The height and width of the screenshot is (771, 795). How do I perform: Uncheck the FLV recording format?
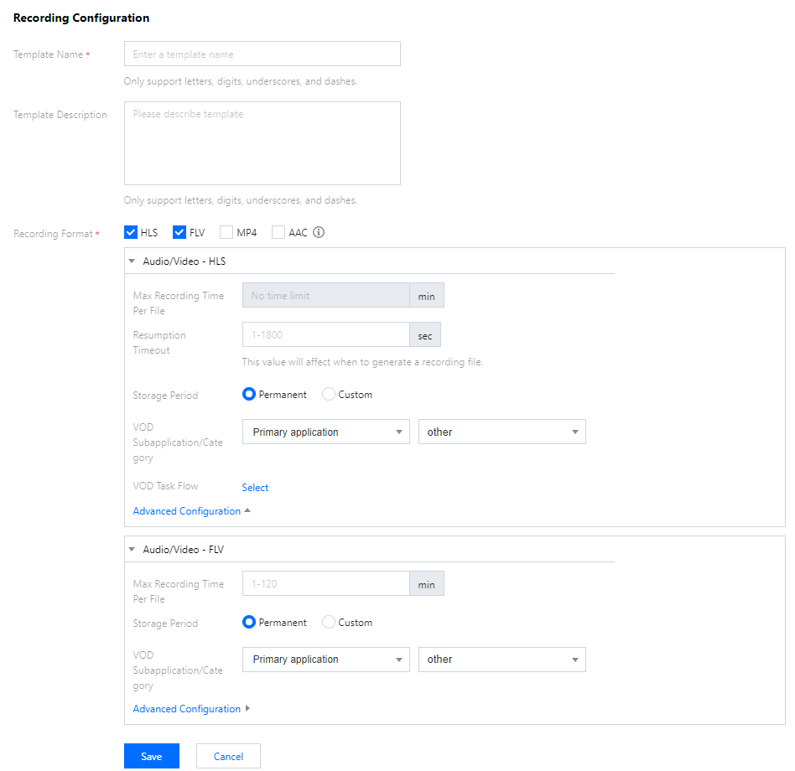point(179,232)
